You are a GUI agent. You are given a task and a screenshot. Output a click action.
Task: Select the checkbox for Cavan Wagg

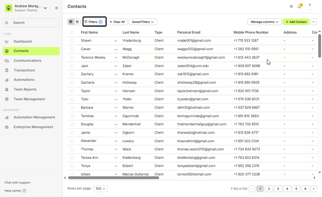click(73, 49)
